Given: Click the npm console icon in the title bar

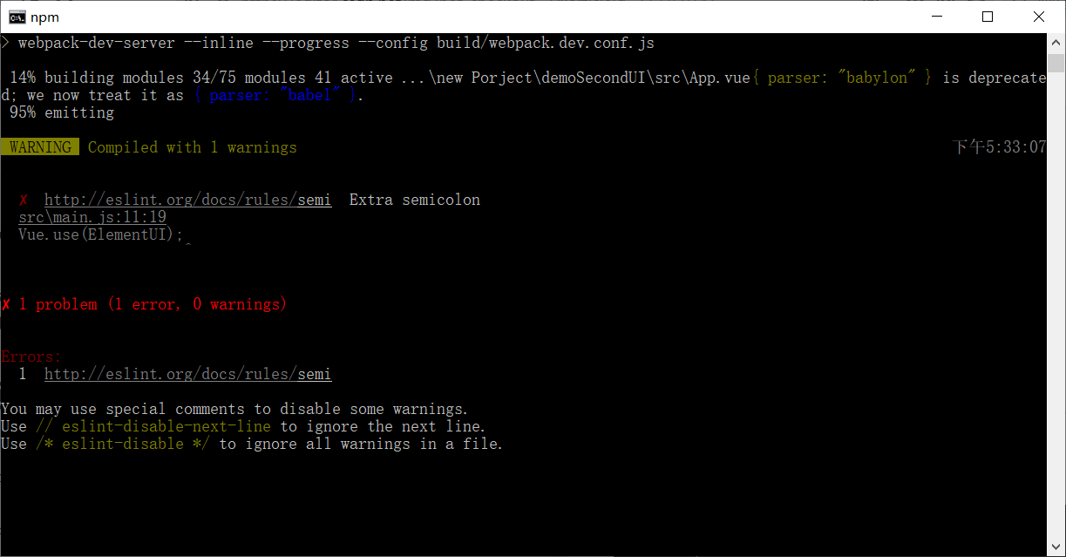Looking at the screenshot, I should [16, 16].
